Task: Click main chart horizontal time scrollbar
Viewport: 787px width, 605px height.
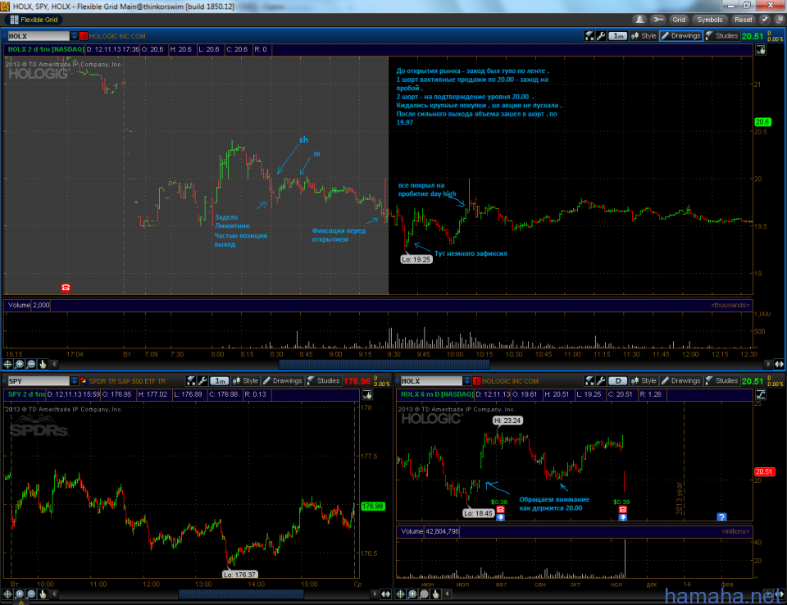Action: click(x=384, y=364)
